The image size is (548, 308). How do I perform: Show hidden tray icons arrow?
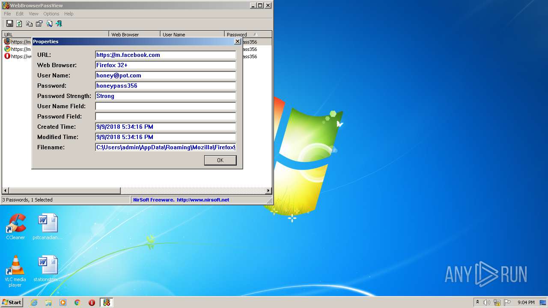478,302
